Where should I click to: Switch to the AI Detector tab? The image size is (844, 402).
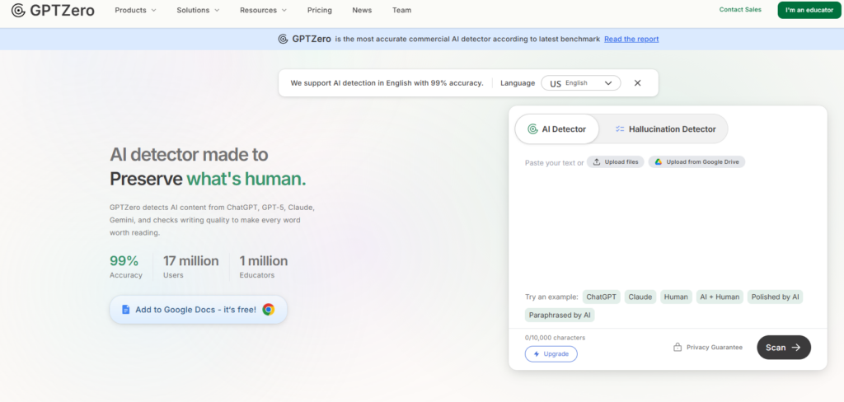tap(556, 129)
